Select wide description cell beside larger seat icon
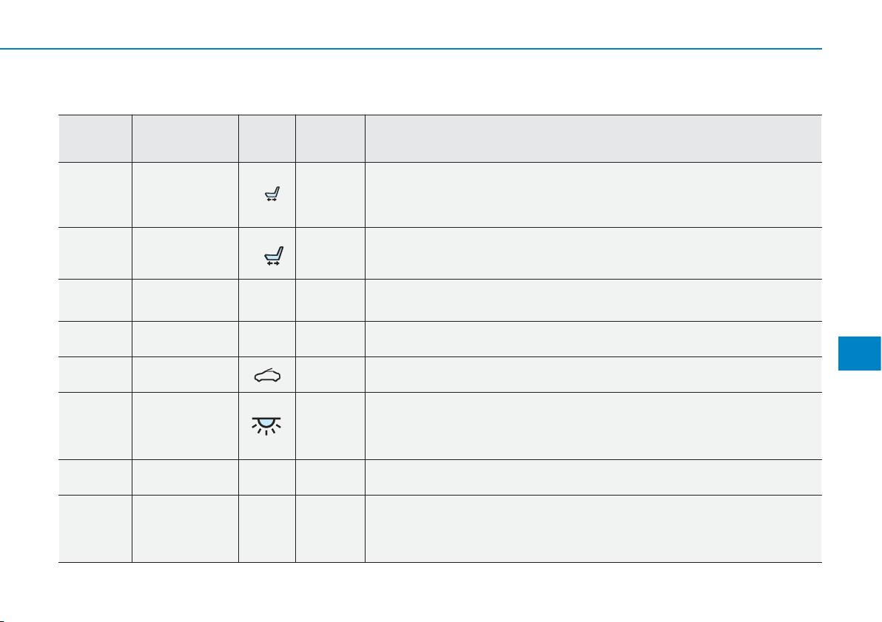This screenshot has height=622, width=882. 593,253
